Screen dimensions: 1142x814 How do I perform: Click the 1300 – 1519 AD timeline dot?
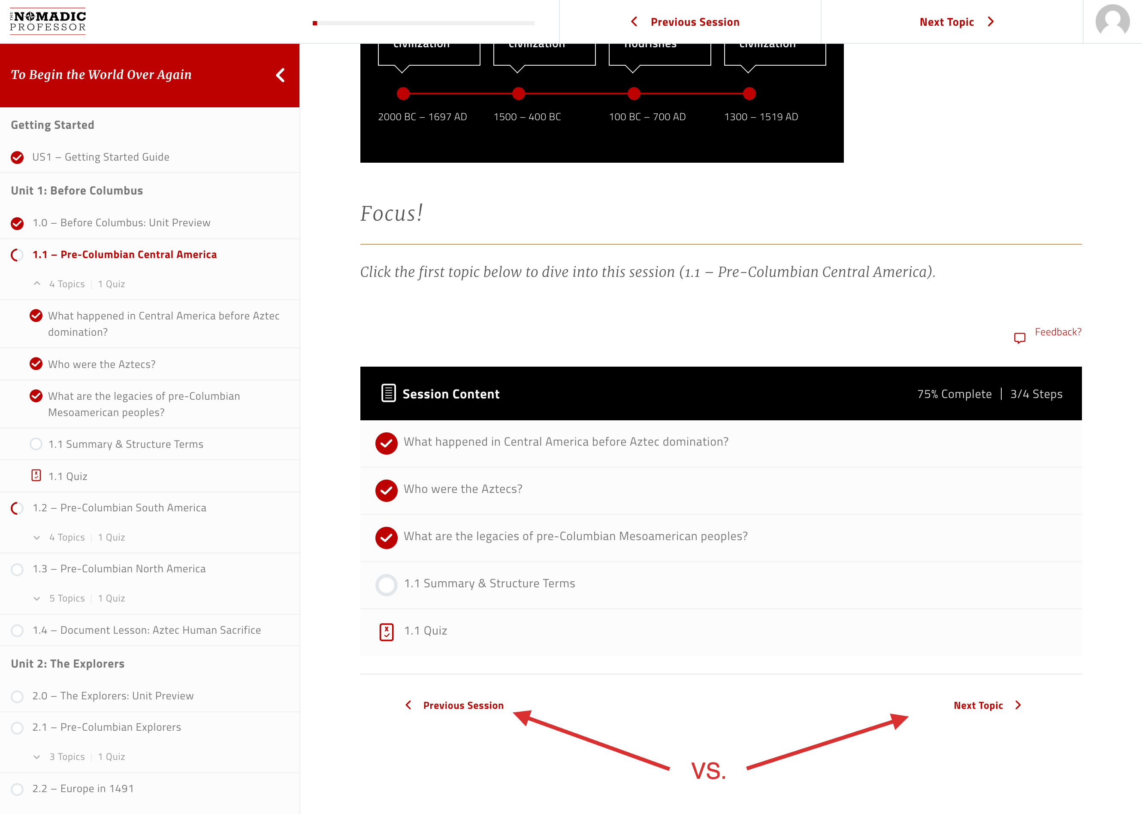tap(749, 94)
